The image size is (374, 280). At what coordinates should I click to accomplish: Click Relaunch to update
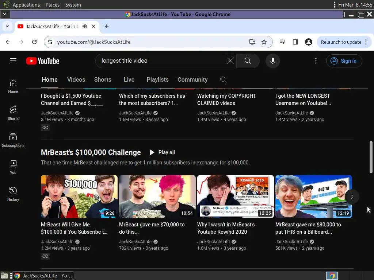click(341, 42)
